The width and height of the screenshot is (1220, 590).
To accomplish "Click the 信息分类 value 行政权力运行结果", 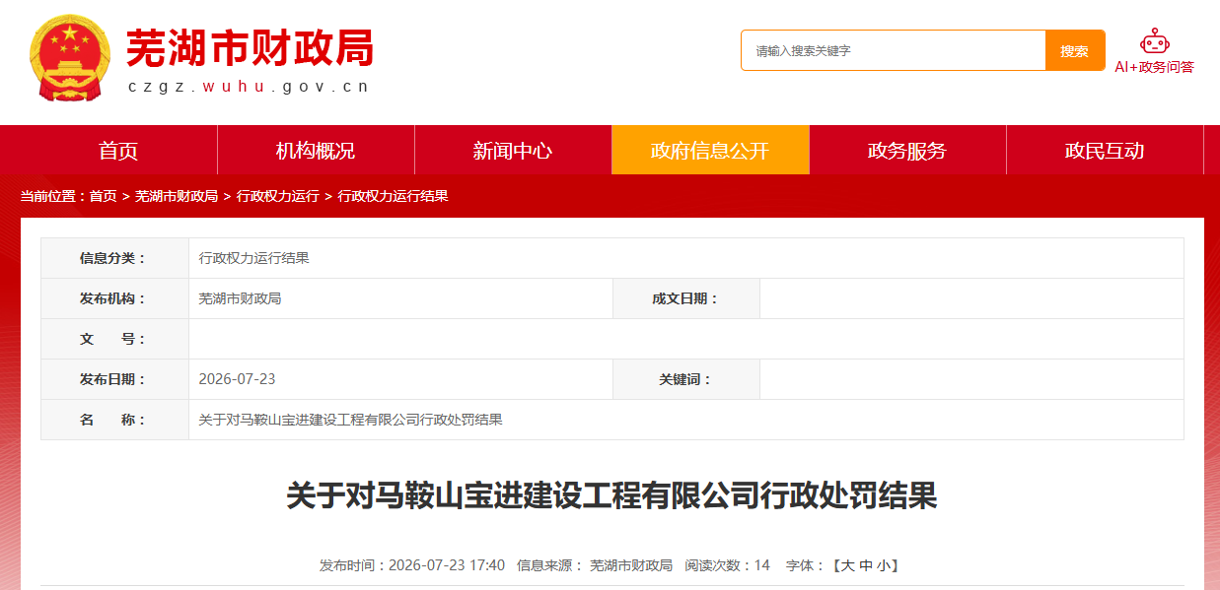I will pyautogui.click(x=254, y=258).
